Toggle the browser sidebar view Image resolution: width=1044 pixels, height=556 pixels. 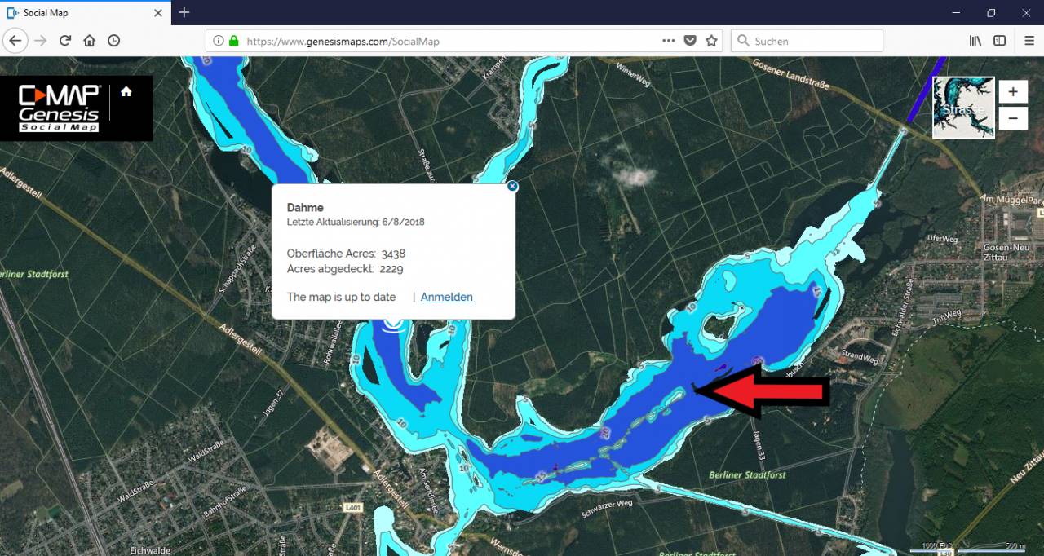999,41
